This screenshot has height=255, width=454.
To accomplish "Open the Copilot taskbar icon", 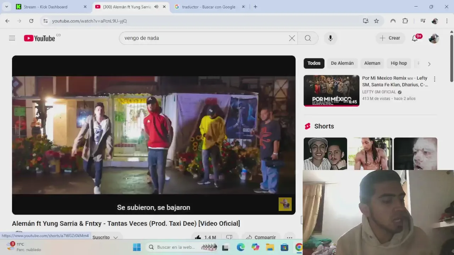I will [x=255, y=247].
